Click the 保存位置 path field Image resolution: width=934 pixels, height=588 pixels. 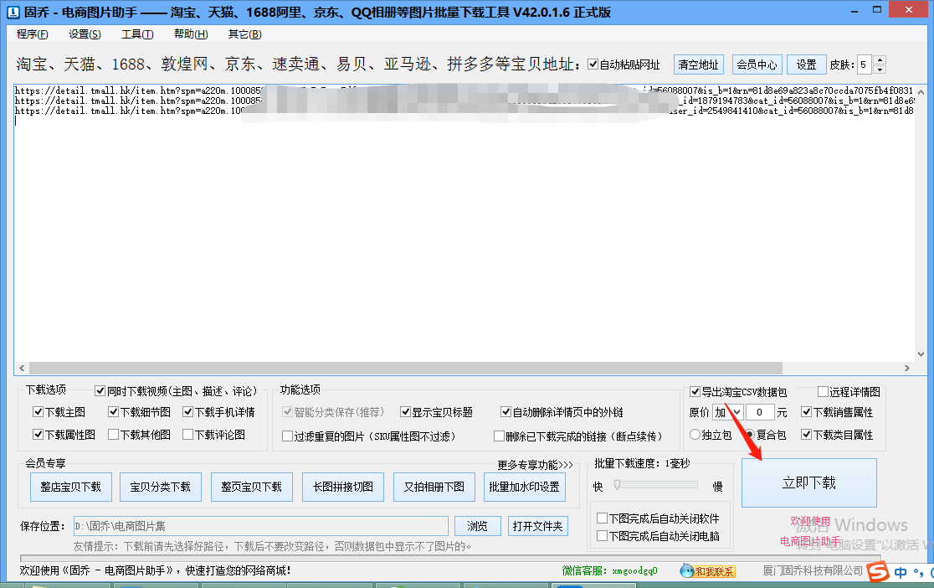tap(260, 526)
